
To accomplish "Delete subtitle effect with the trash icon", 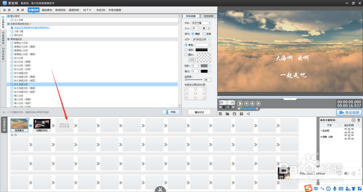I will point(359,120).
